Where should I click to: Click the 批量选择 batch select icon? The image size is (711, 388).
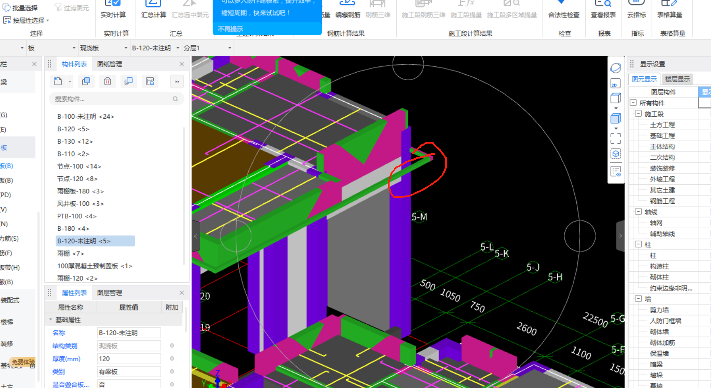[7, 8]
